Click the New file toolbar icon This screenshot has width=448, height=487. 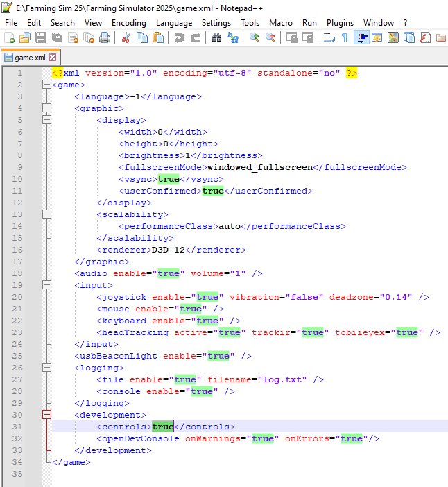(x=10, y=37)
